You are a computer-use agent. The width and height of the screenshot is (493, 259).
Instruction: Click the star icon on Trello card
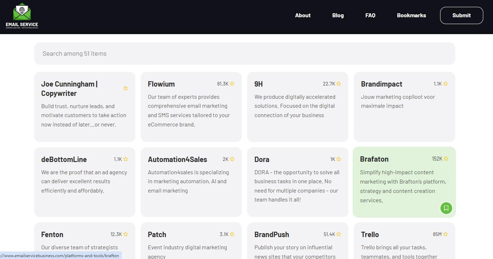[445, 234]
